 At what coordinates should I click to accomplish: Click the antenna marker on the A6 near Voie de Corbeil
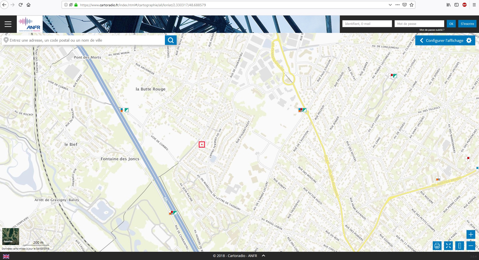[124, 110]
